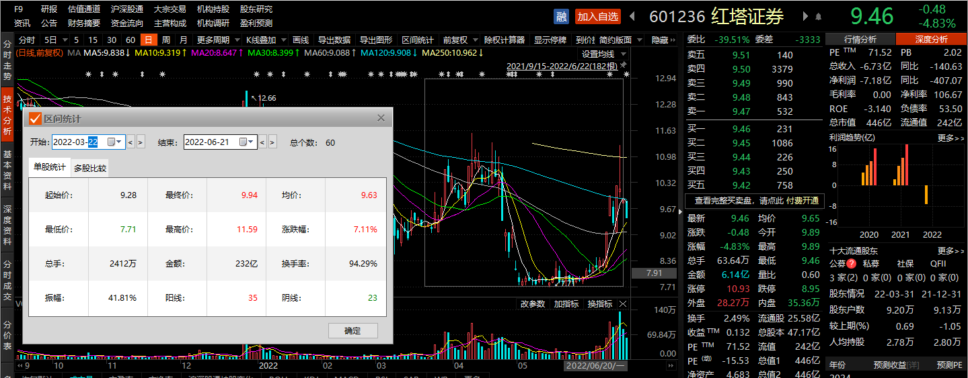Click 换指标 indicator button
The image size is (968, 378).
(599, 304)
